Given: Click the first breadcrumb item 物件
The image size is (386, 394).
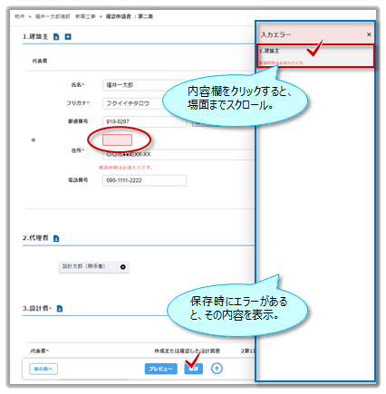Looking at the screenshot, I should [19, 16].
